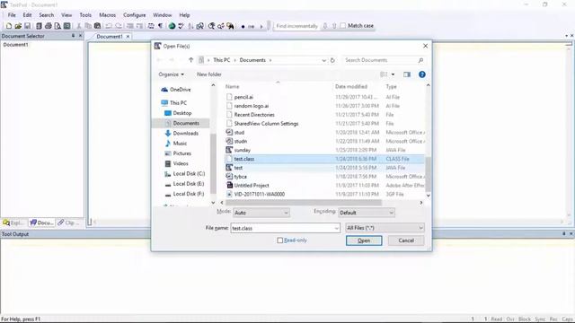Click the blue Help icon in Open dialog
The height and width of the screenshot is (323, 575).
click(422, 74)
